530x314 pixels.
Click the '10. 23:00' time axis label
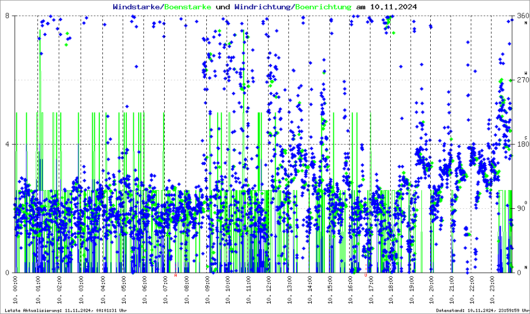point(492,290)
